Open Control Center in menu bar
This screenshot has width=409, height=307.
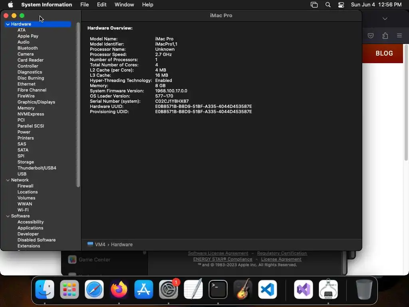[341, 5]
